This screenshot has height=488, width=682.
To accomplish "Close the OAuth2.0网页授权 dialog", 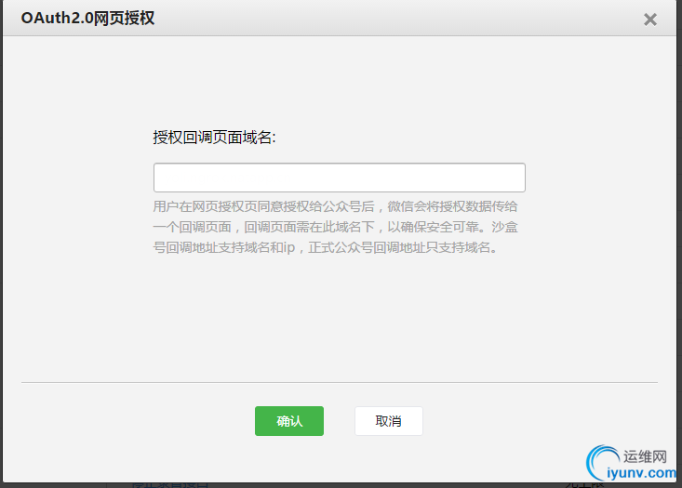I will [649, 20].
